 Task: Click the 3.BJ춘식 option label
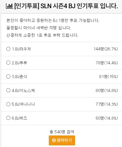[19, 77]
